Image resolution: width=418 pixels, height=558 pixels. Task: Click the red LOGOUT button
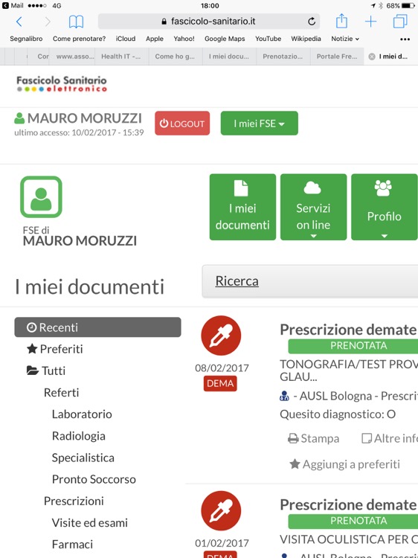click(x=182, y=123)
